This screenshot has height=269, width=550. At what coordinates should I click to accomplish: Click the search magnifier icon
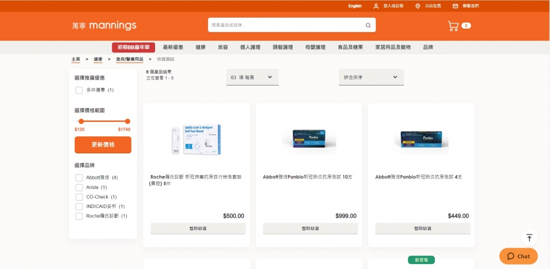368,25
